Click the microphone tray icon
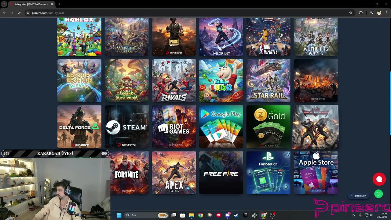Image resolution: width=391 pixels, height=220 pixels. [x=360, y=215]
